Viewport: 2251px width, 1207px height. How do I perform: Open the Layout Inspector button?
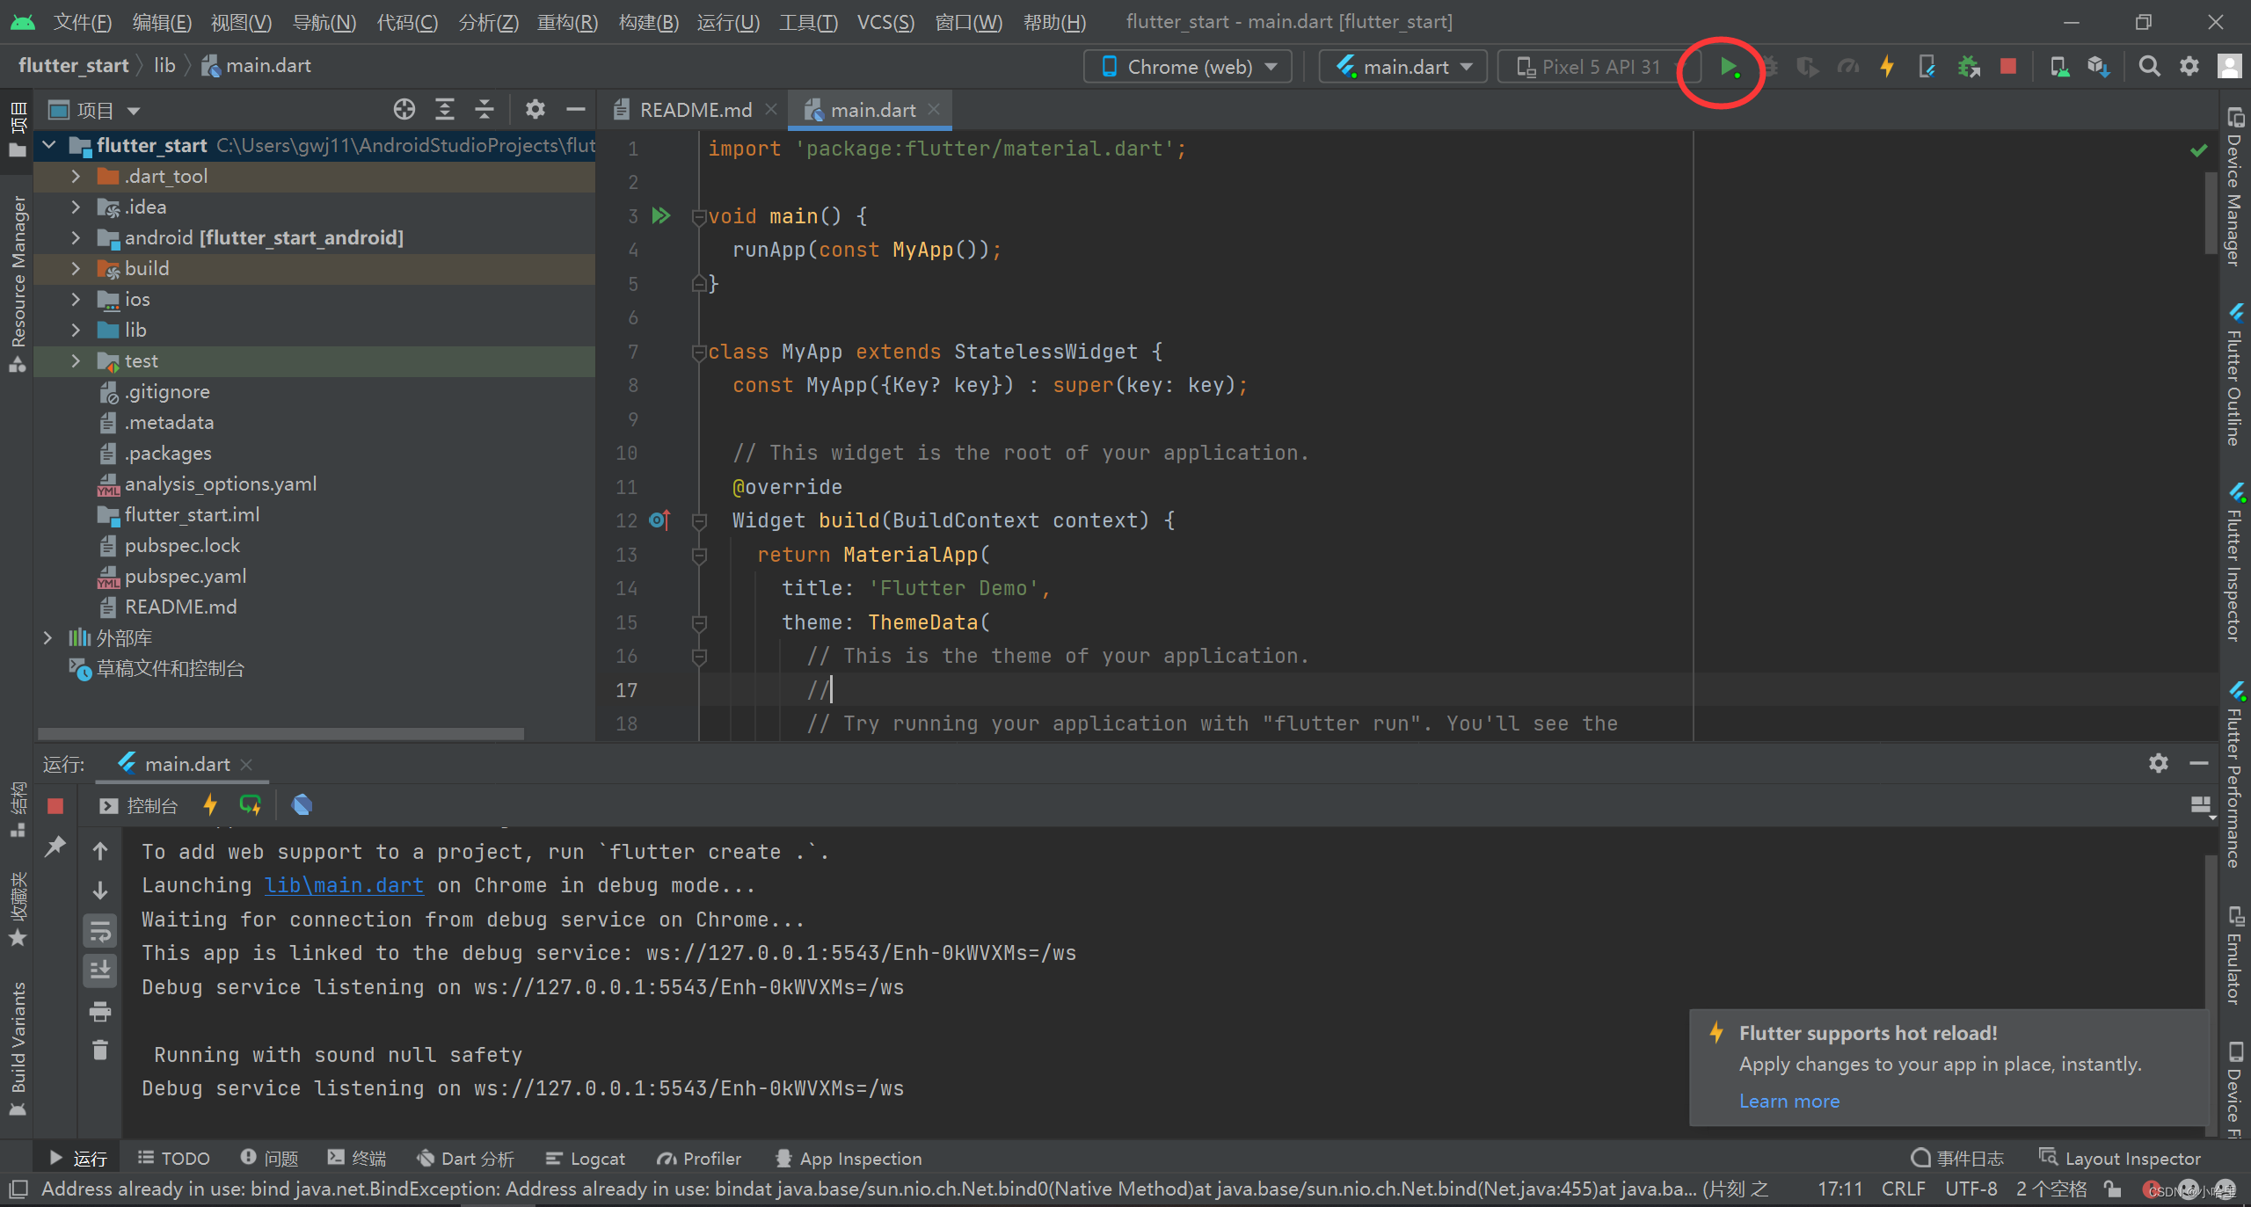coord(2121,1159)
